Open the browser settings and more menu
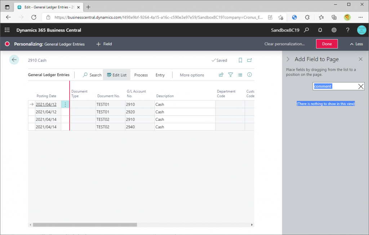The image size is (369, 235). click(x=360, y=17)
